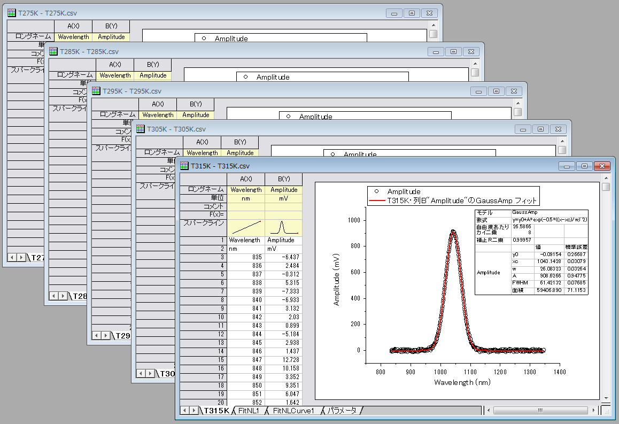Click the T315K workbook icon in title bar
The width and height of the screenshot is (619, 424).
(185, 166)
